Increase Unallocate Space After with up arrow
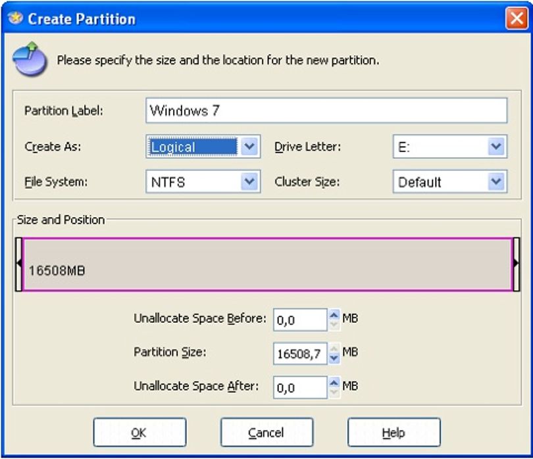Screen dimensions: 533x459 pos(334,382)
